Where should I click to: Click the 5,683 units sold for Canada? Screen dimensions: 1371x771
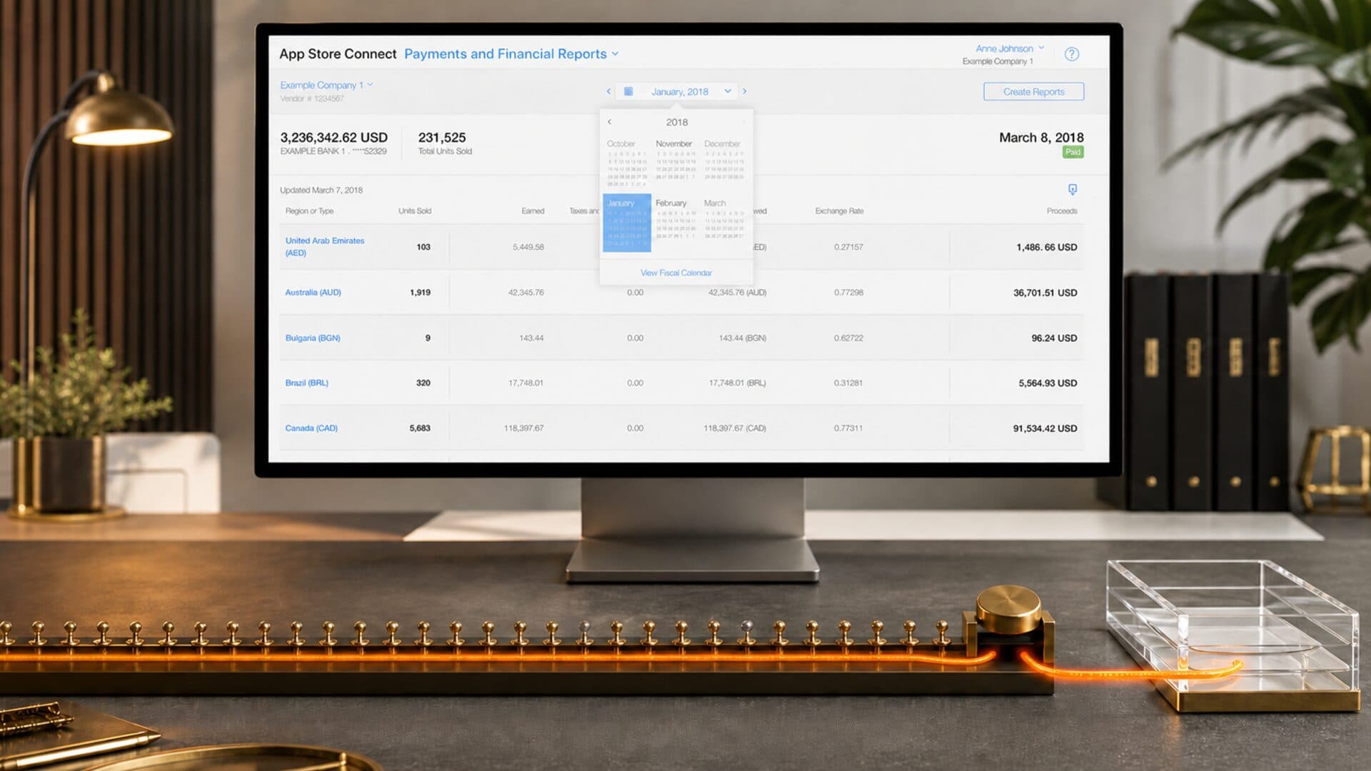(420, 428)
